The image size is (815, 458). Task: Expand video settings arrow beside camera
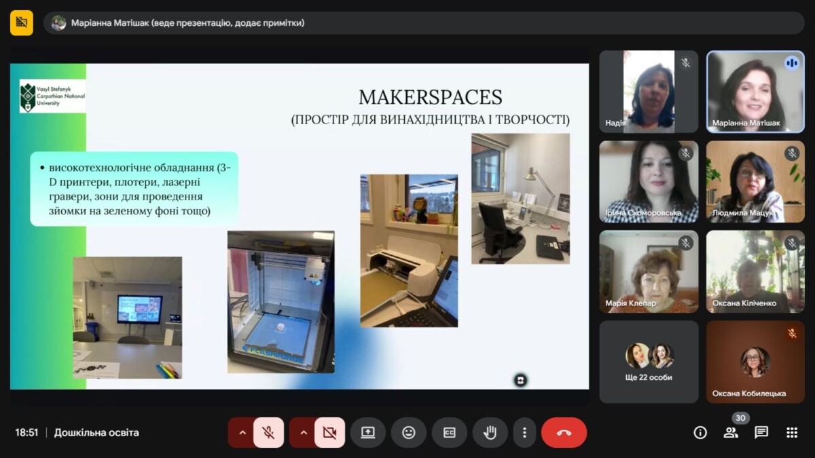[x=303, y=432]
